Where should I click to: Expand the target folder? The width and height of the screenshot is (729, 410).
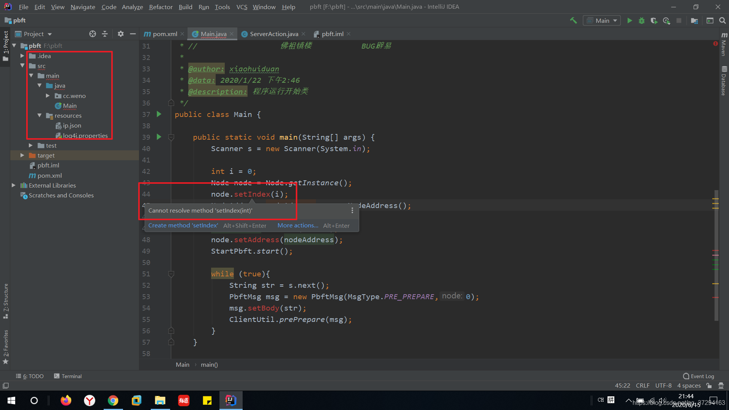22,155
